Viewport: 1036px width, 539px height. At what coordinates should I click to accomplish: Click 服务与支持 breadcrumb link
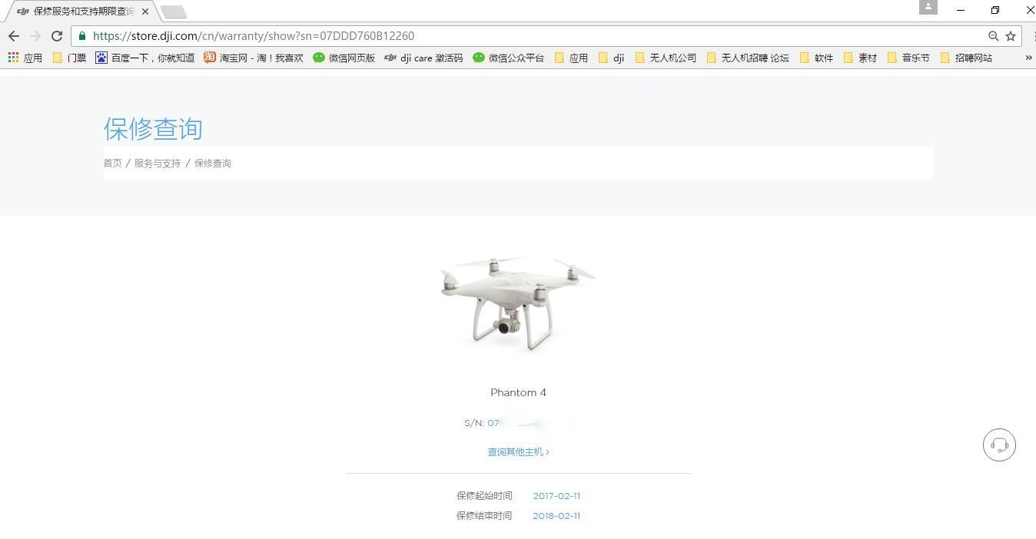tap(158, 164)
